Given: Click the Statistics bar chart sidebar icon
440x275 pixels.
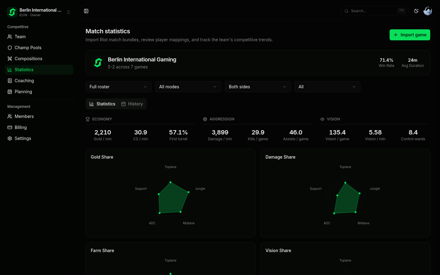Looking at the screenshot, I should point(10,70).
